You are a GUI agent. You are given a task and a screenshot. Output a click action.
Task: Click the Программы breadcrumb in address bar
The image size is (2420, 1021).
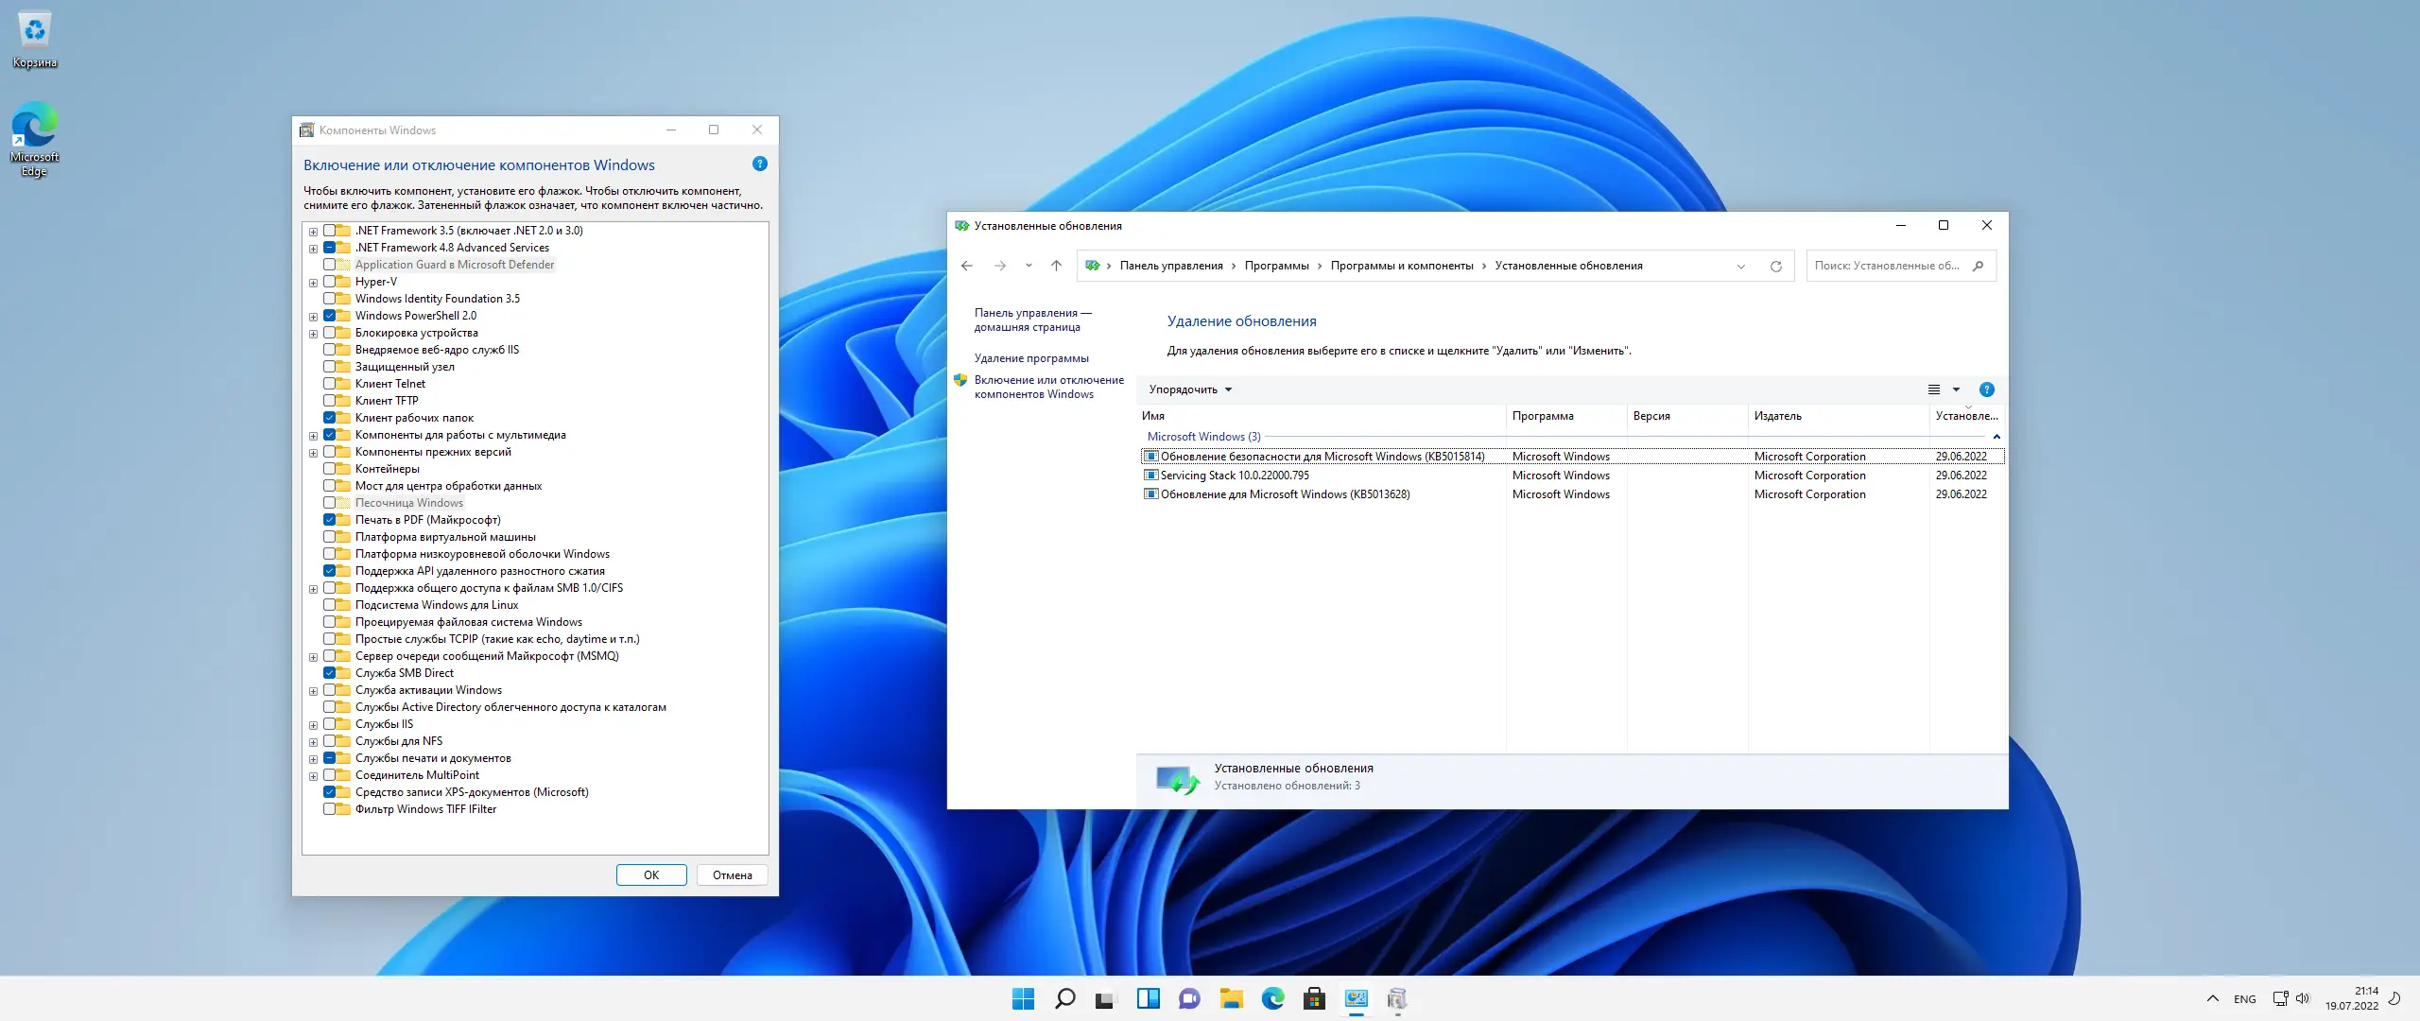coord(1276,267)
